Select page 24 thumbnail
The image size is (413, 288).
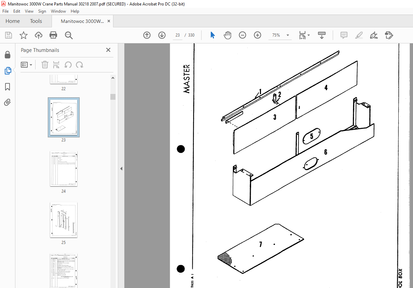[64, 169]
